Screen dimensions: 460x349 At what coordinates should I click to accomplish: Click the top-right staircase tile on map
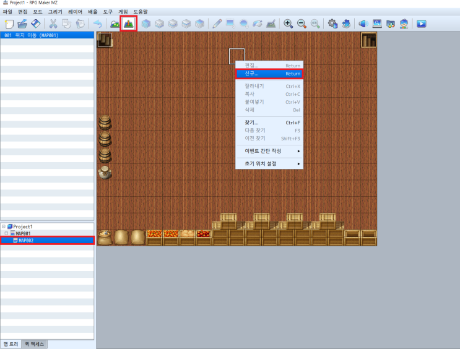tap(369, 40)
